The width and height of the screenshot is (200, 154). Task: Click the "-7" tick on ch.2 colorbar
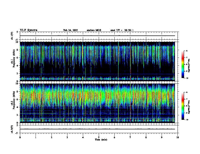click(186, 99)
